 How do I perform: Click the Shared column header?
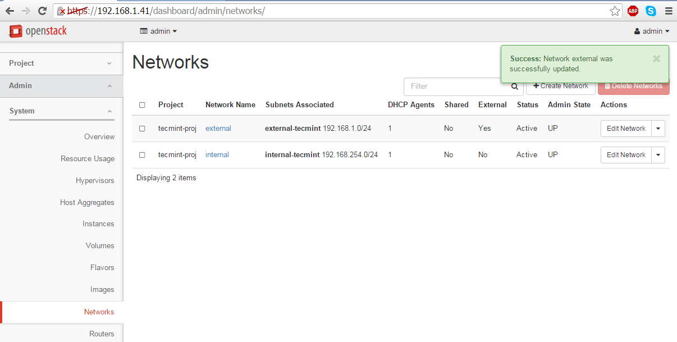[x=456, y=105]
